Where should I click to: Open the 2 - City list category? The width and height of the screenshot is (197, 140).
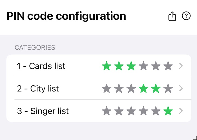99,88
